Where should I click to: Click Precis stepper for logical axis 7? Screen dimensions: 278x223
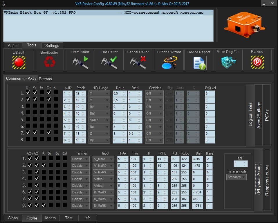coord(83,134)
